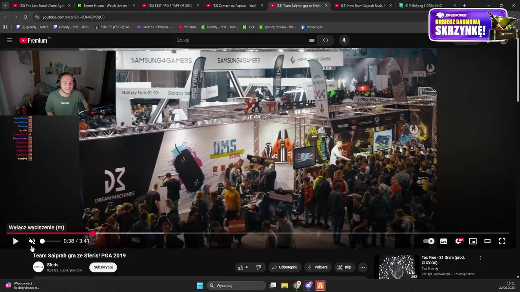This screenshot has width=520, height=292.
Task: Open the player settings gear icon
Action: pyautogui.click(x=459, y=241)
